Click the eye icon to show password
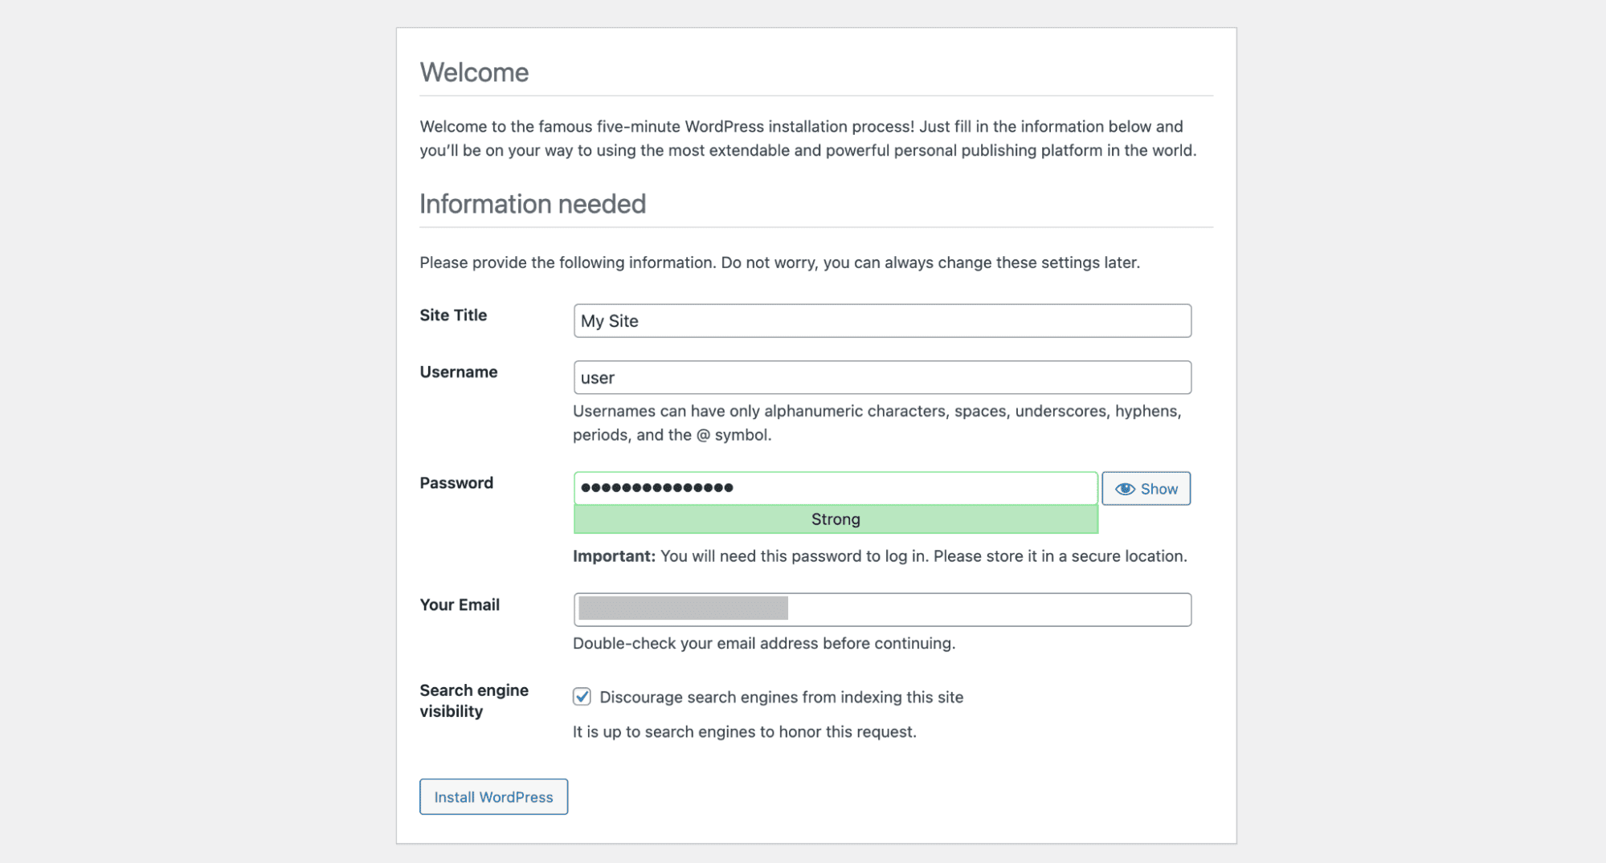The height and width of the screenshot is (863, 1606). [1125, 488]
